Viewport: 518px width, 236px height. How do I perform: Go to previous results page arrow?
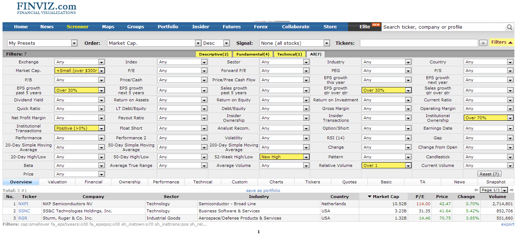(476, 190)
